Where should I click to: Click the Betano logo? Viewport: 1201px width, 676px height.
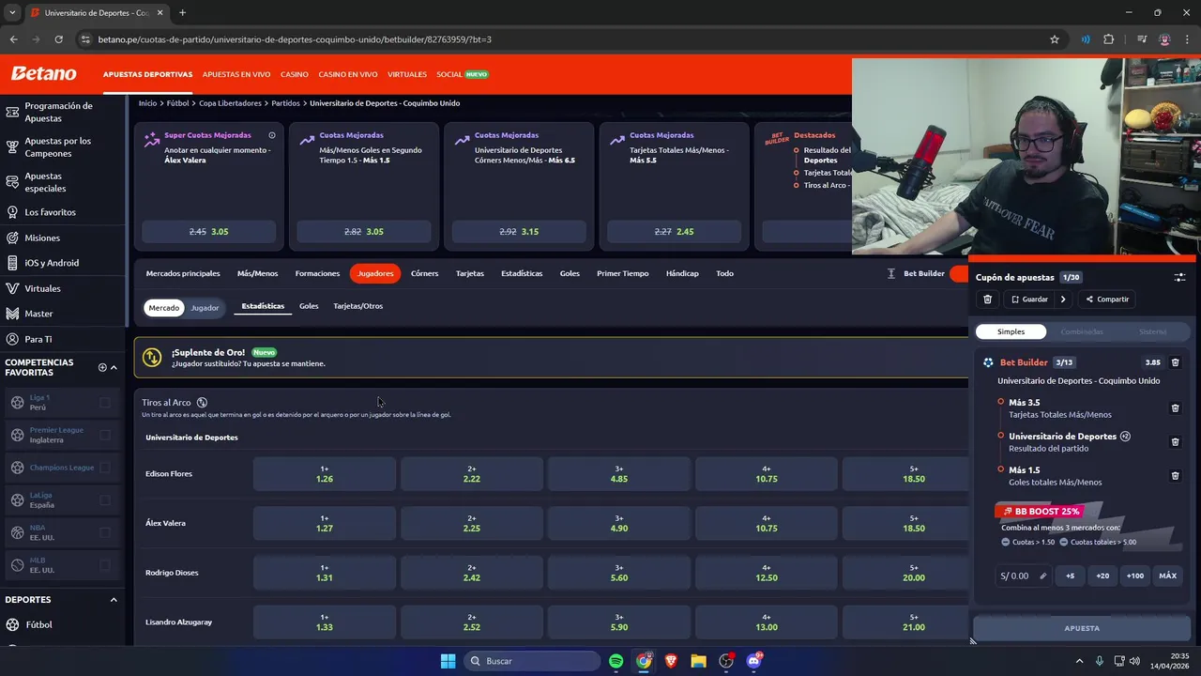click(x=43, y=73)
